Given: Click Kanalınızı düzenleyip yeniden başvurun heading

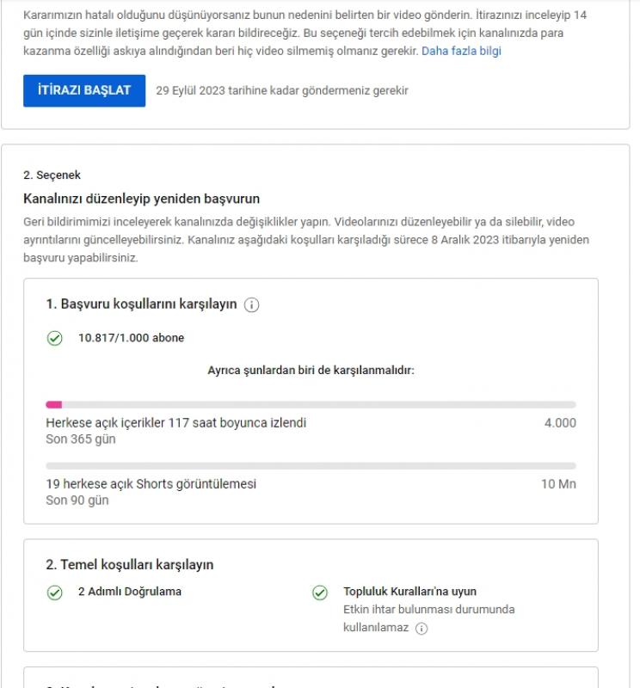Looking at the screenshot, I should point(141,199).
